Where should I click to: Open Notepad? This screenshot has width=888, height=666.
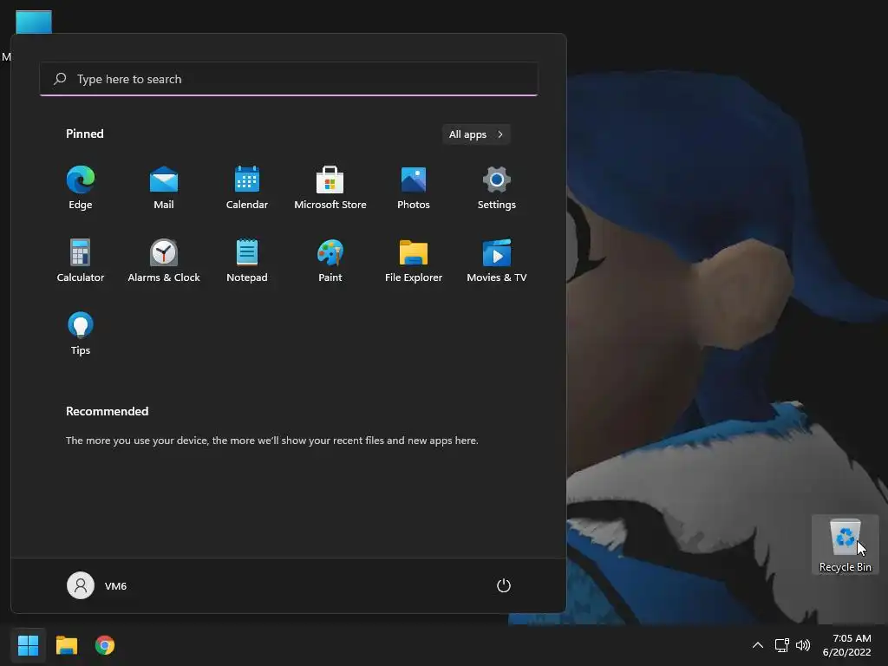tap(247, 260)
